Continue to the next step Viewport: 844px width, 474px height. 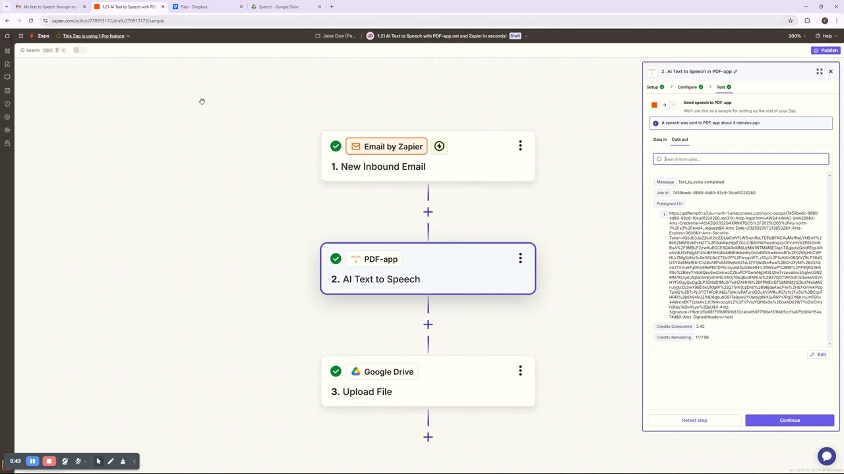pos(790,420)
